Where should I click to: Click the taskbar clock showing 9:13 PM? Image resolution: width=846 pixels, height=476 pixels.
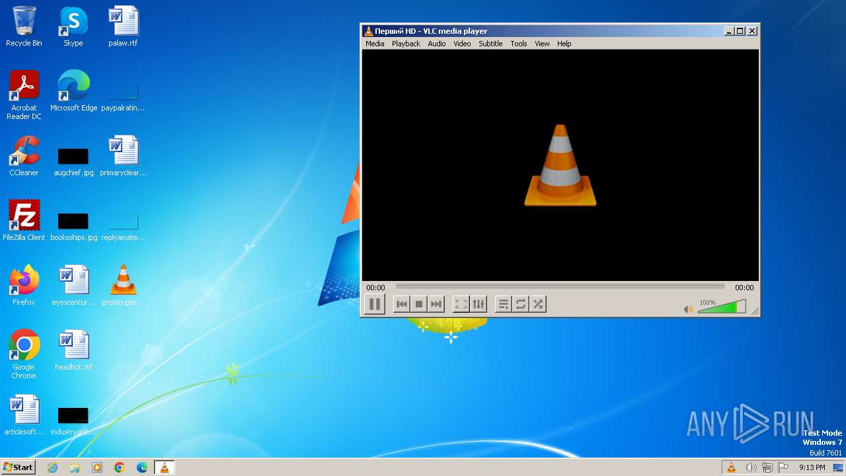point(812,467)
